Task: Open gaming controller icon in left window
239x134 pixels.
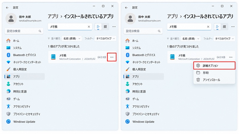Action: [x=8, y=99]
